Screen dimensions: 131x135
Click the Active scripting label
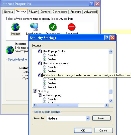click(52, 95)
